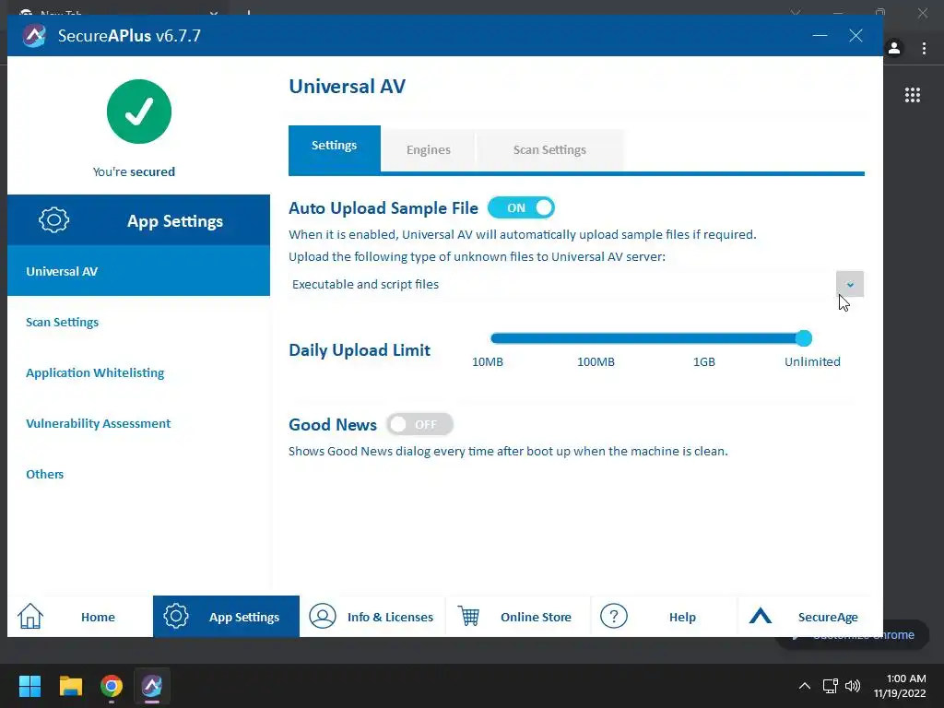The width and height of the screenshot is (944, 708).
Task: Click the Info & Licenses person icon
Action: [x=323, y=616]
